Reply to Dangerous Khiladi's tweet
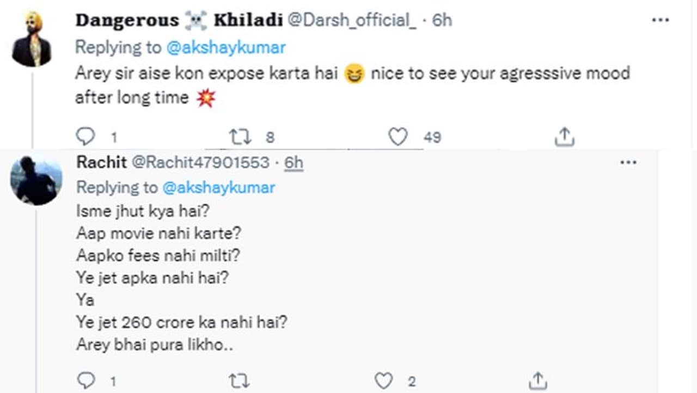This screenshot has height=393, width=697. (x=85, y=137)
